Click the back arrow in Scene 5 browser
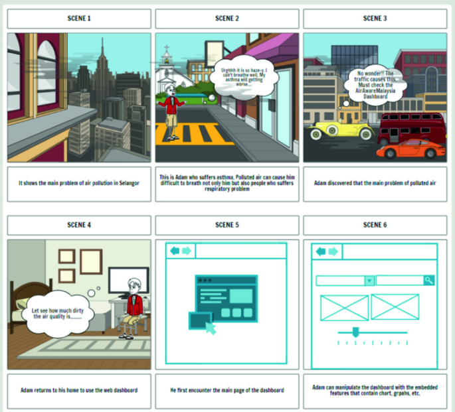Image resolution: width=455 pixels, height=412 pixels. 175,251
